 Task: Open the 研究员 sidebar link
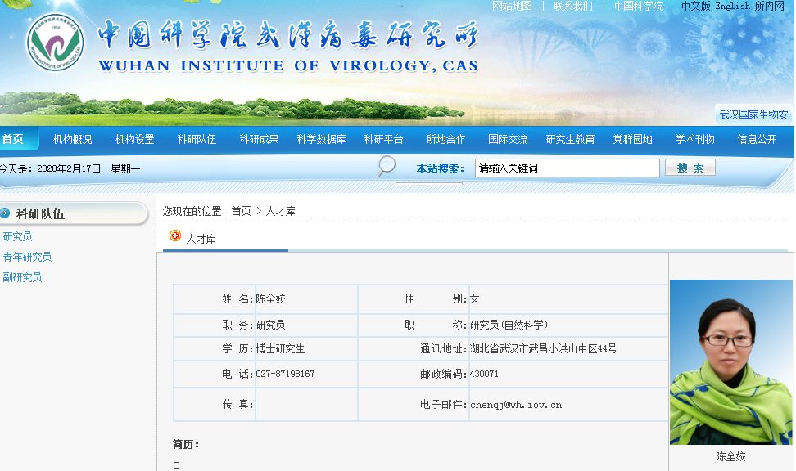17,237
